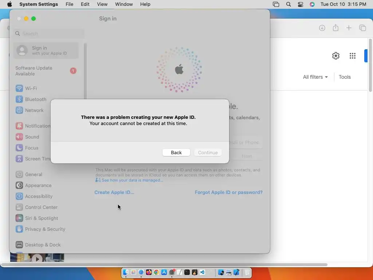The height and width of the screenshot is (280, 373).
Task: Open GarageBand from the Dock
Action: coord(195,272)
